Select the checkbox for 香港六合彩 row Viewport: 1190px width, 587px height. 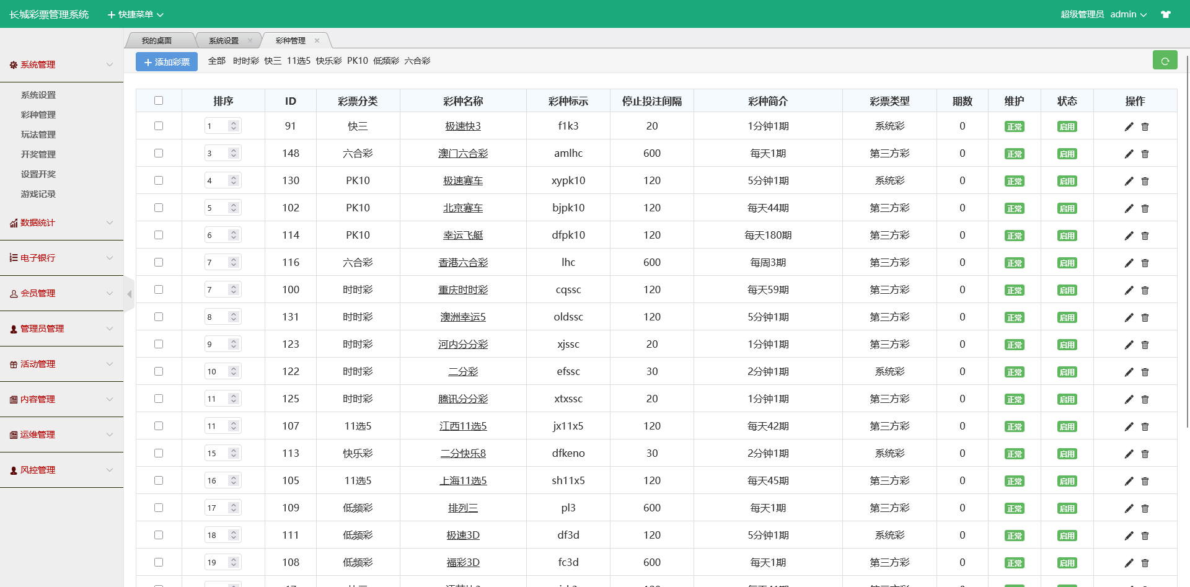click(159, 262)
